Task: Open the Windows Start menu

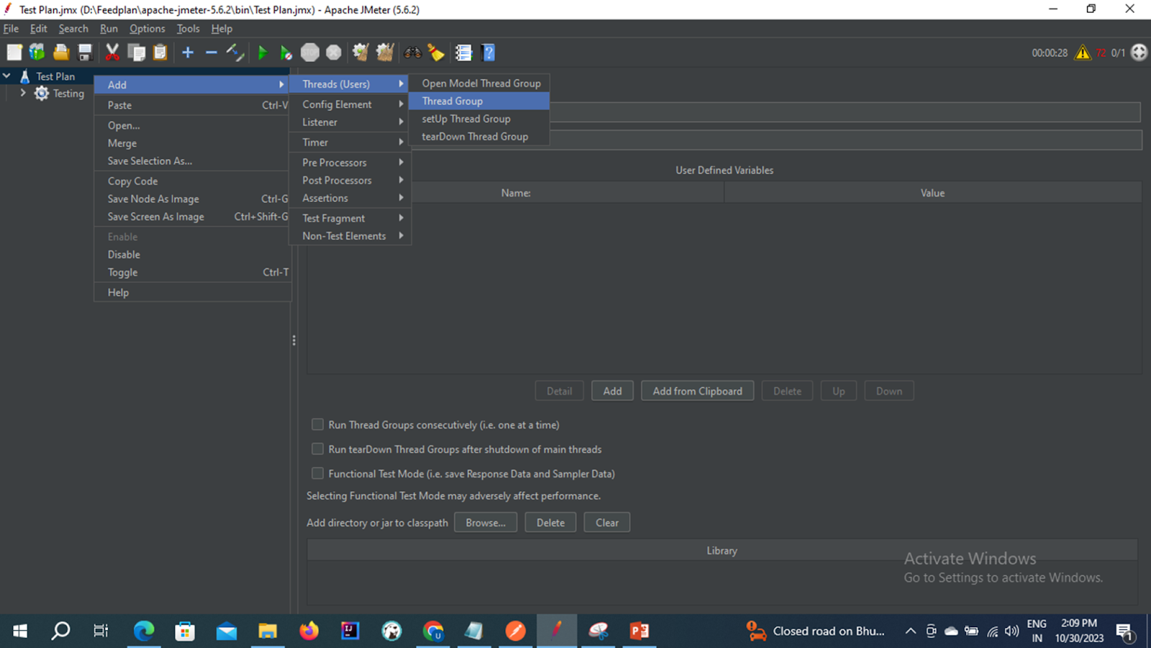Action: [x=20, y=631]
